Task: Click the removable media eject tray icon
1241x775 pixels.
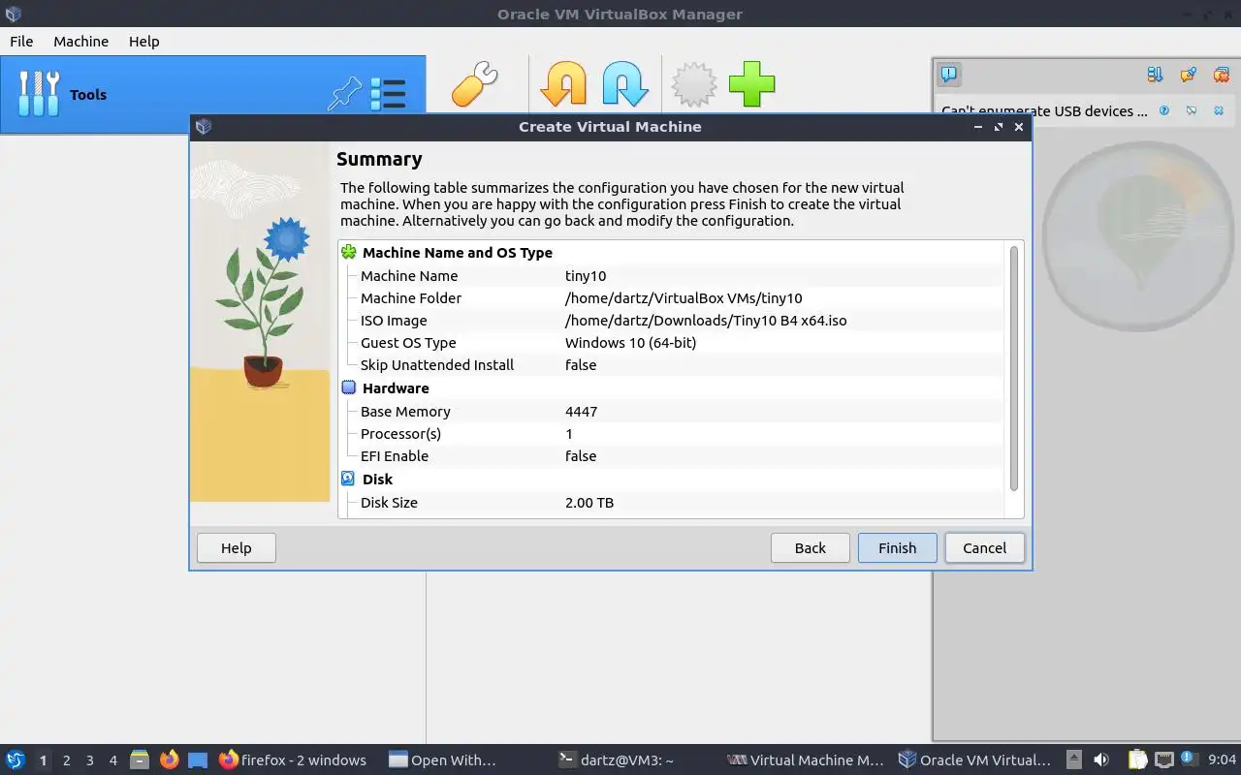Action: tap(1074, 759)
